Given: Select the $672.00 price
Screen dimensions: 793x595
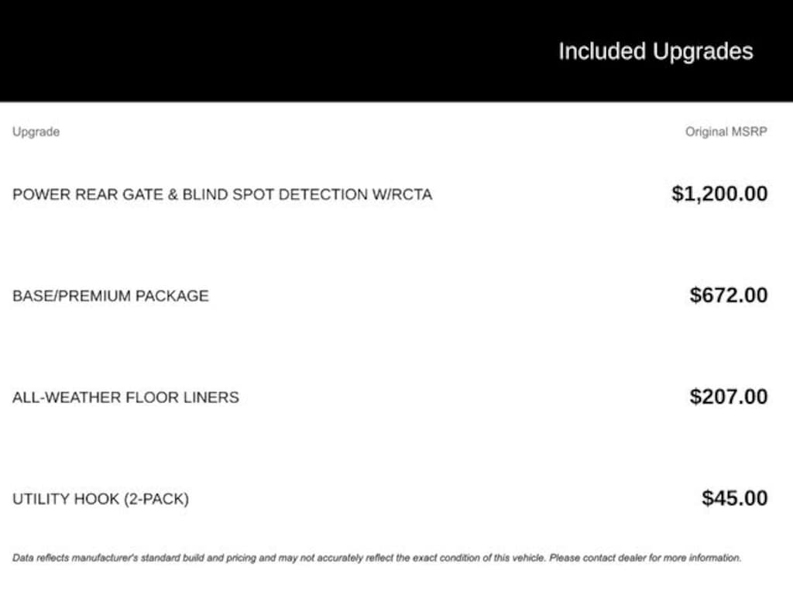Looking at the screenshot, I should [x=729, y=295].
